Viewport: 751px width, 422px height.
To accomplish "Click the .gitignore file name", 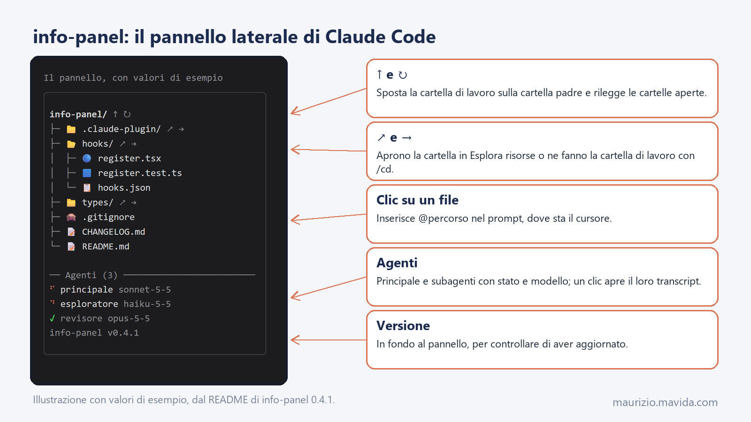I will (108, 217).
